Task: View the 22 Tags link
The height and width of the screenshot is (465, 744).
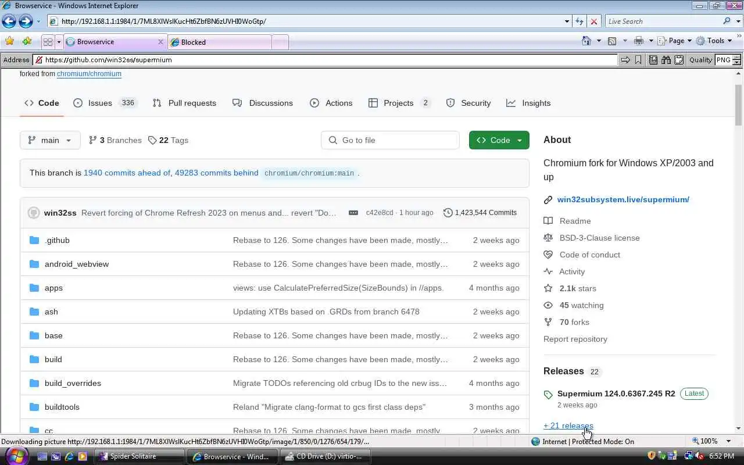Action: (x=168, y=140)
